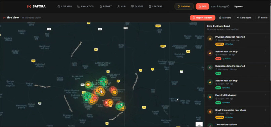Go to the Report nav item
The width and height of the screenshot is (271, 127).
click(106, 7)
